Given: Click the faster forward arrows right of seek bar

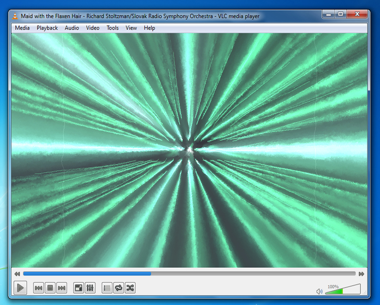Looking at the screenshot, I should (361, 274).
